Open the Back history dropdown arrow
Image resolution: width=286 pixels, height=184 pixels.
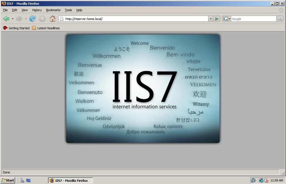[x=13, y=19]
